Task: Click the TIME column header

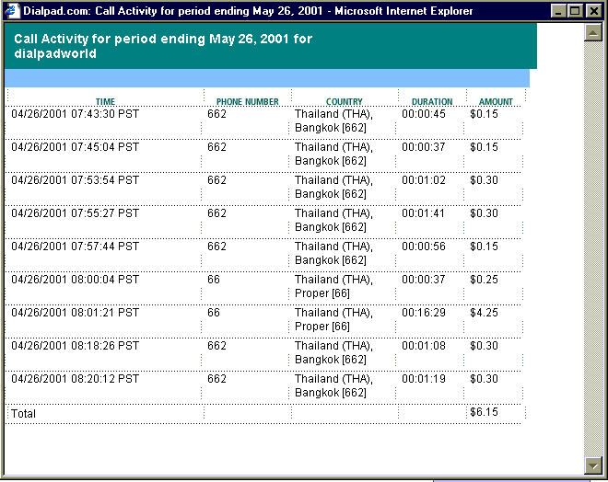Action: coord(105,101)
